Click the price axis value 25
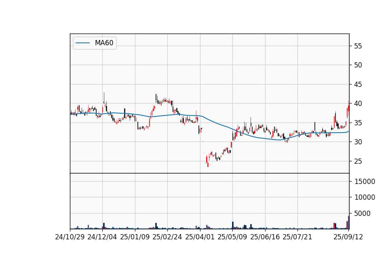This screenshot has width=388, height=279. (358, 161)
